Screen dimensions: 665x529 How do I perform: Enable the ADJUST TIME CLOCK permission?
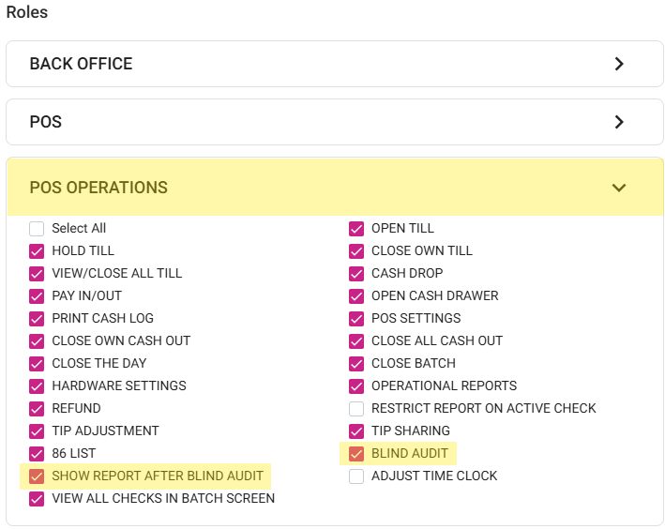(x=356, y=476)
